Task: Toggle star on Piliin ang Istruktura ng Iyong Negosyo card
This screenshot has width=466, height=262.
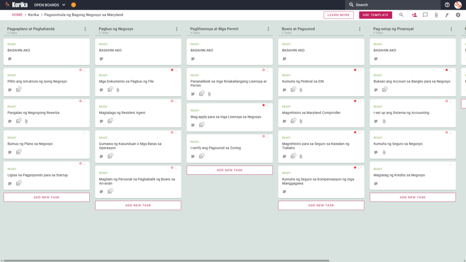Action: pos(81,70)
